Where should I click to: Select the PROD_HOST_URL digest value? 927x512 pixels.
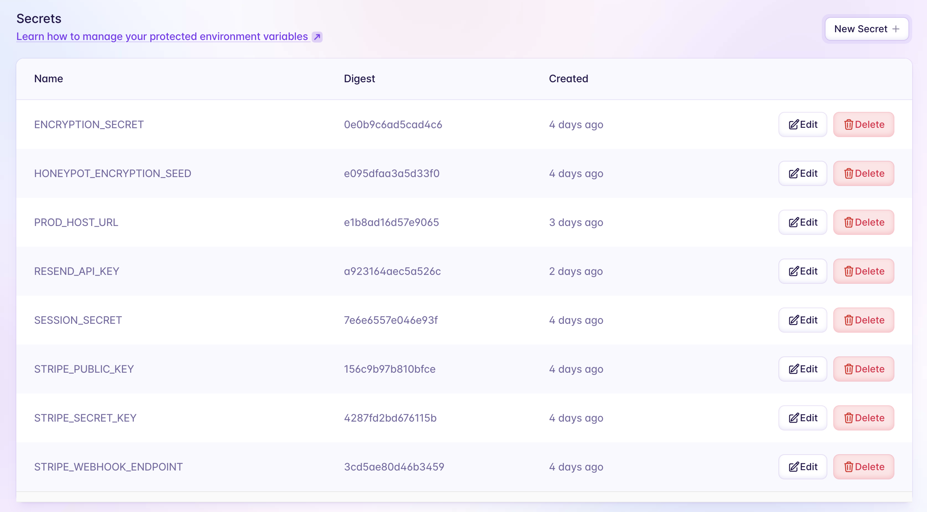pyautogui.click(x=391, y=222)
